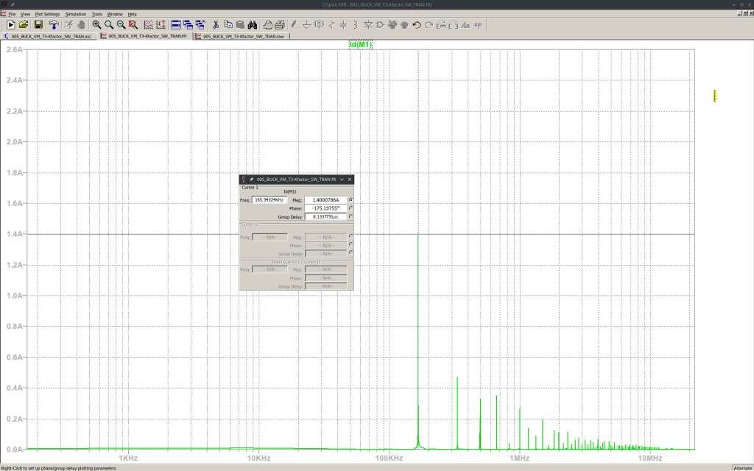Select Cursor 2 Group Delay radio button
The image size is (754, 471).
(x=350, y=253)
